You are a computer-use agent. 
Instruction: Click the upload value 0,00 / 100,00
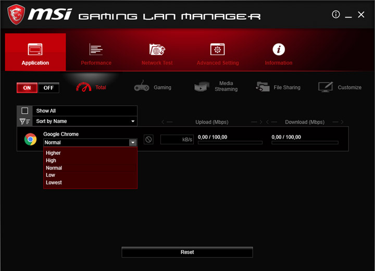coord(213,137)
